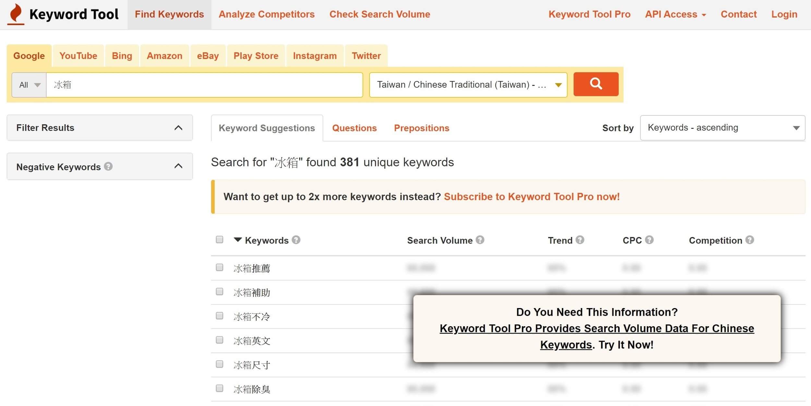
Task: Open the Prepositions tab
Action: pyautogui.click(x=421, y=128)
